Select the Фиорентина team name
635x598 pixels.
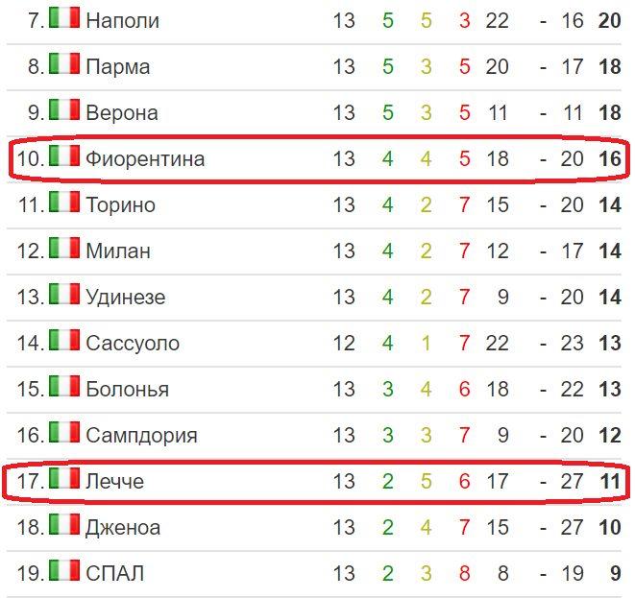tap(145, 158)
